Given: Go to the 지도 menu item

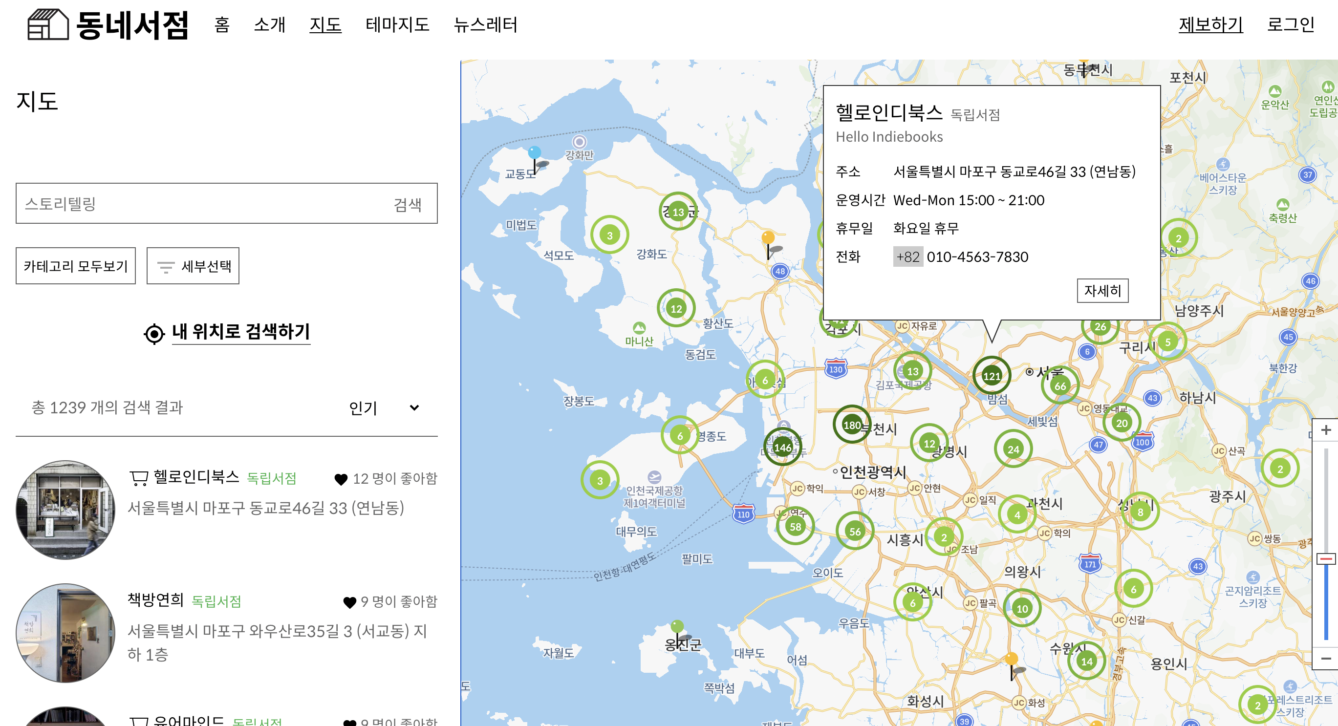Looking at the screenshot, I should (325, 24).
